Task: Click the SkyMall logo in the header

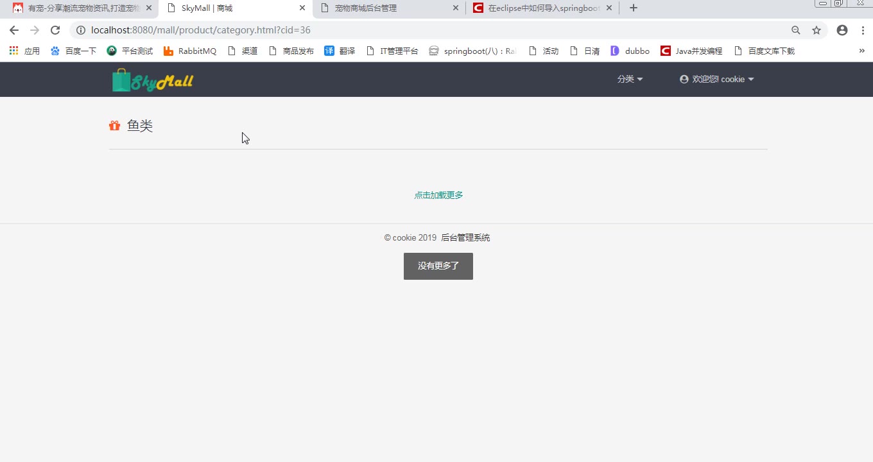Action: tap(153, 80)
